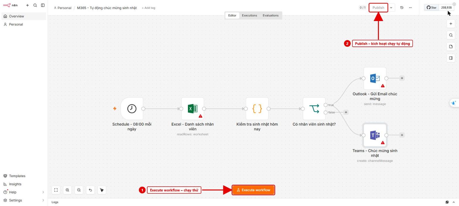Image resolution: width=459 pixels, height=206 pixels.
Task: Switch to the Evaluations tab
Action: click(270, 15)
